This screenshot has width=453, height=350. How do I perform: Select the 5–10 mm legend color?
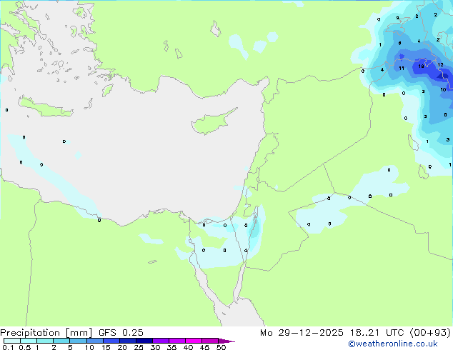[x=78, y=341]
